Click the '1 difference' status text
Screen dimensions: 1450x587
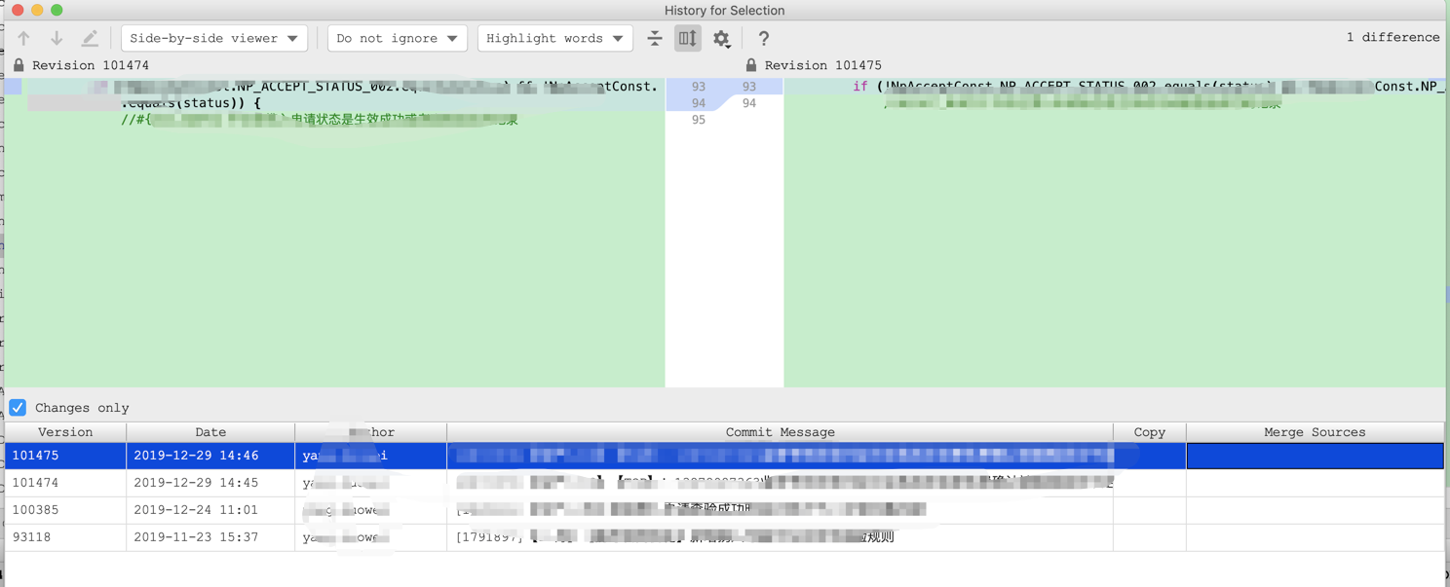click(x=1393, y=37)
